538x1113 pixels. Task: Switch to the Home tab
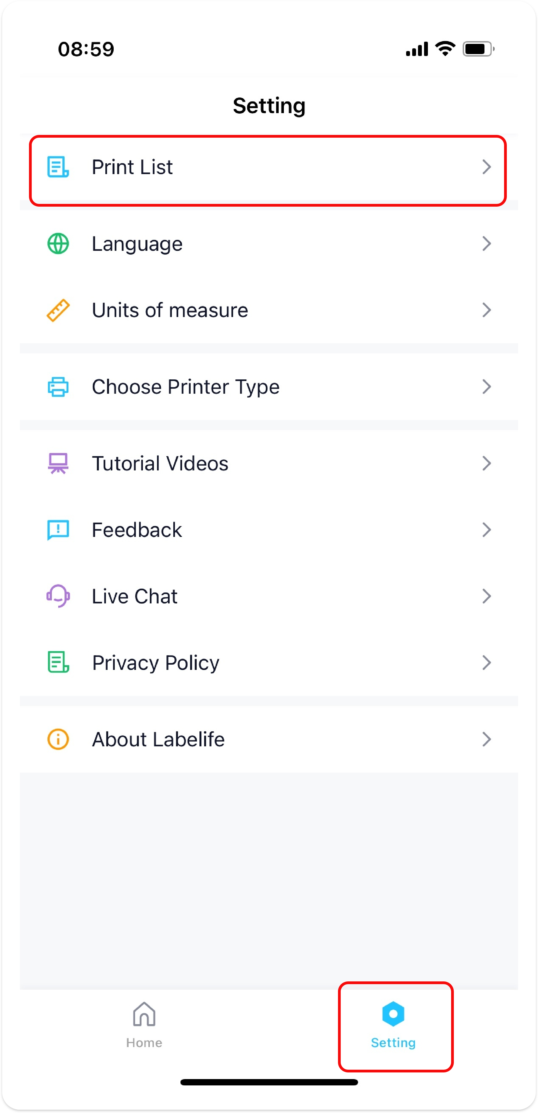144,1024
